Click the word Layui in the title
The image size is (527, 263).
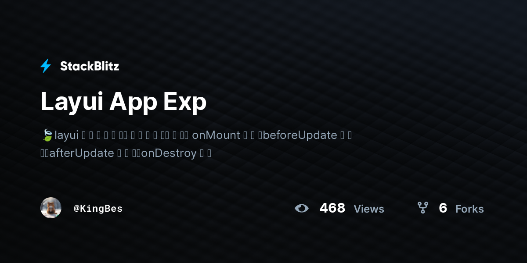click(x=72, y=102)
